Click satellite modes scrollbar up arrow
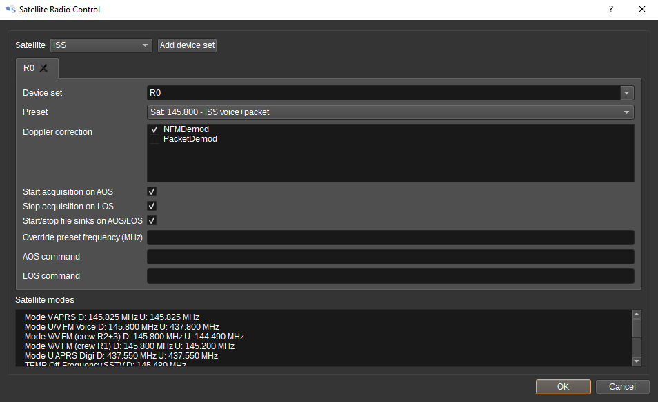 coord(637,314)
